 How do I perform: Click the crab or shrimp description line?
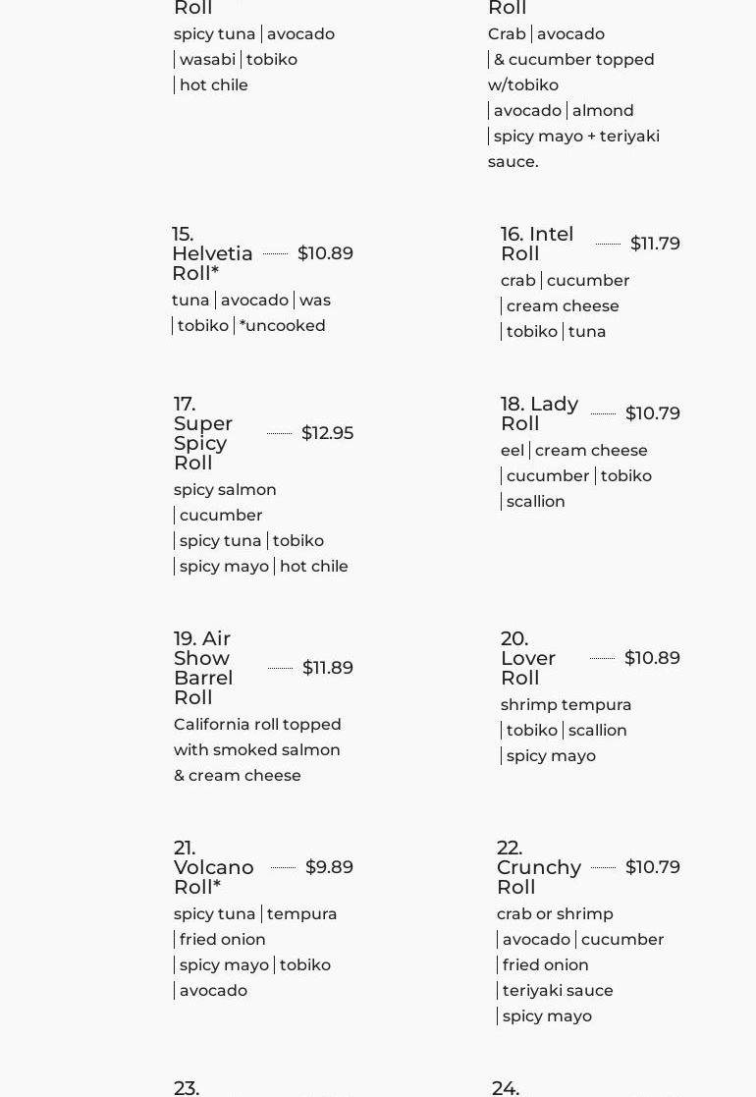coord(555,914)
